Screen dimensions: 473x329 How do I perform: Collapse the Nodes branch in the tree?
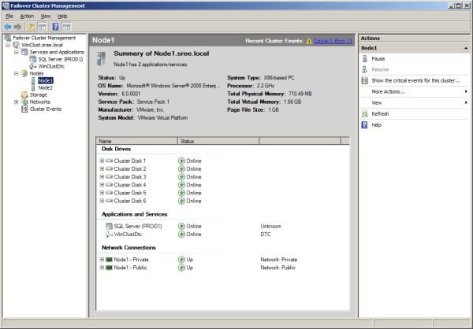point(16,73)
